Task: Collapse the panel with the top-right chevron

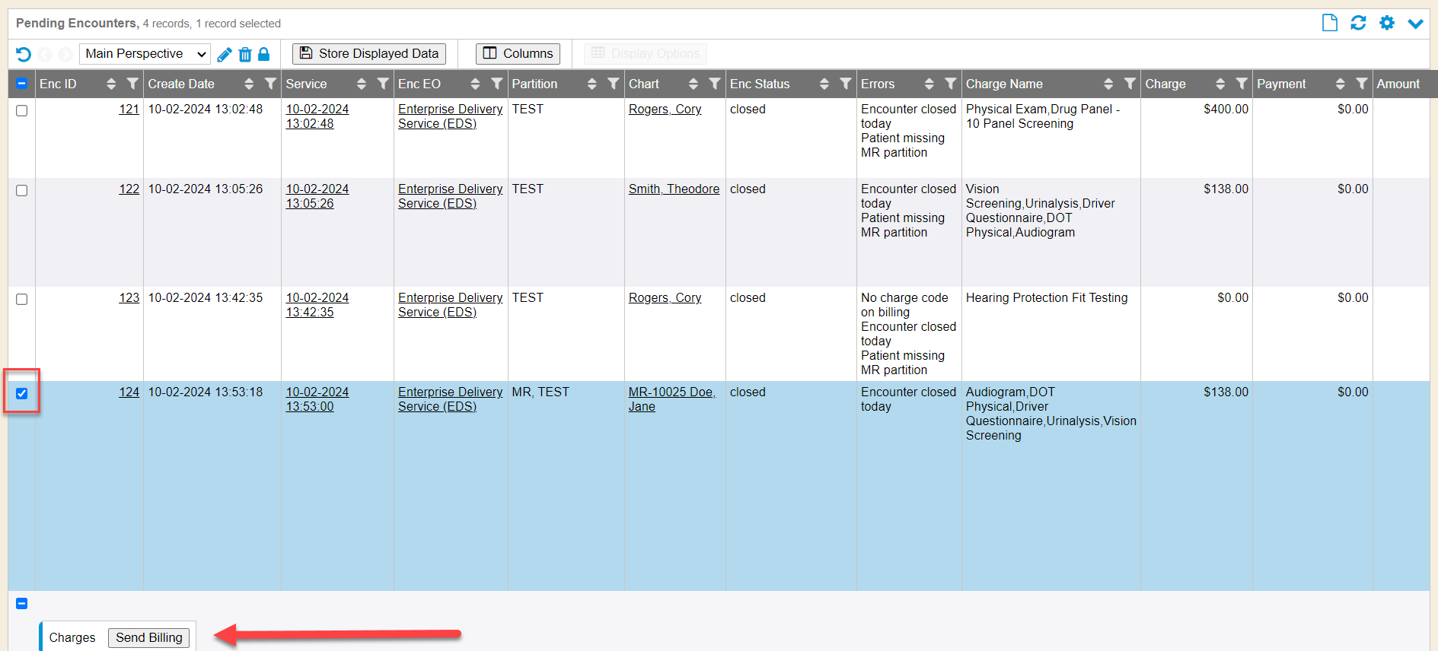Action: point(1415,24)
